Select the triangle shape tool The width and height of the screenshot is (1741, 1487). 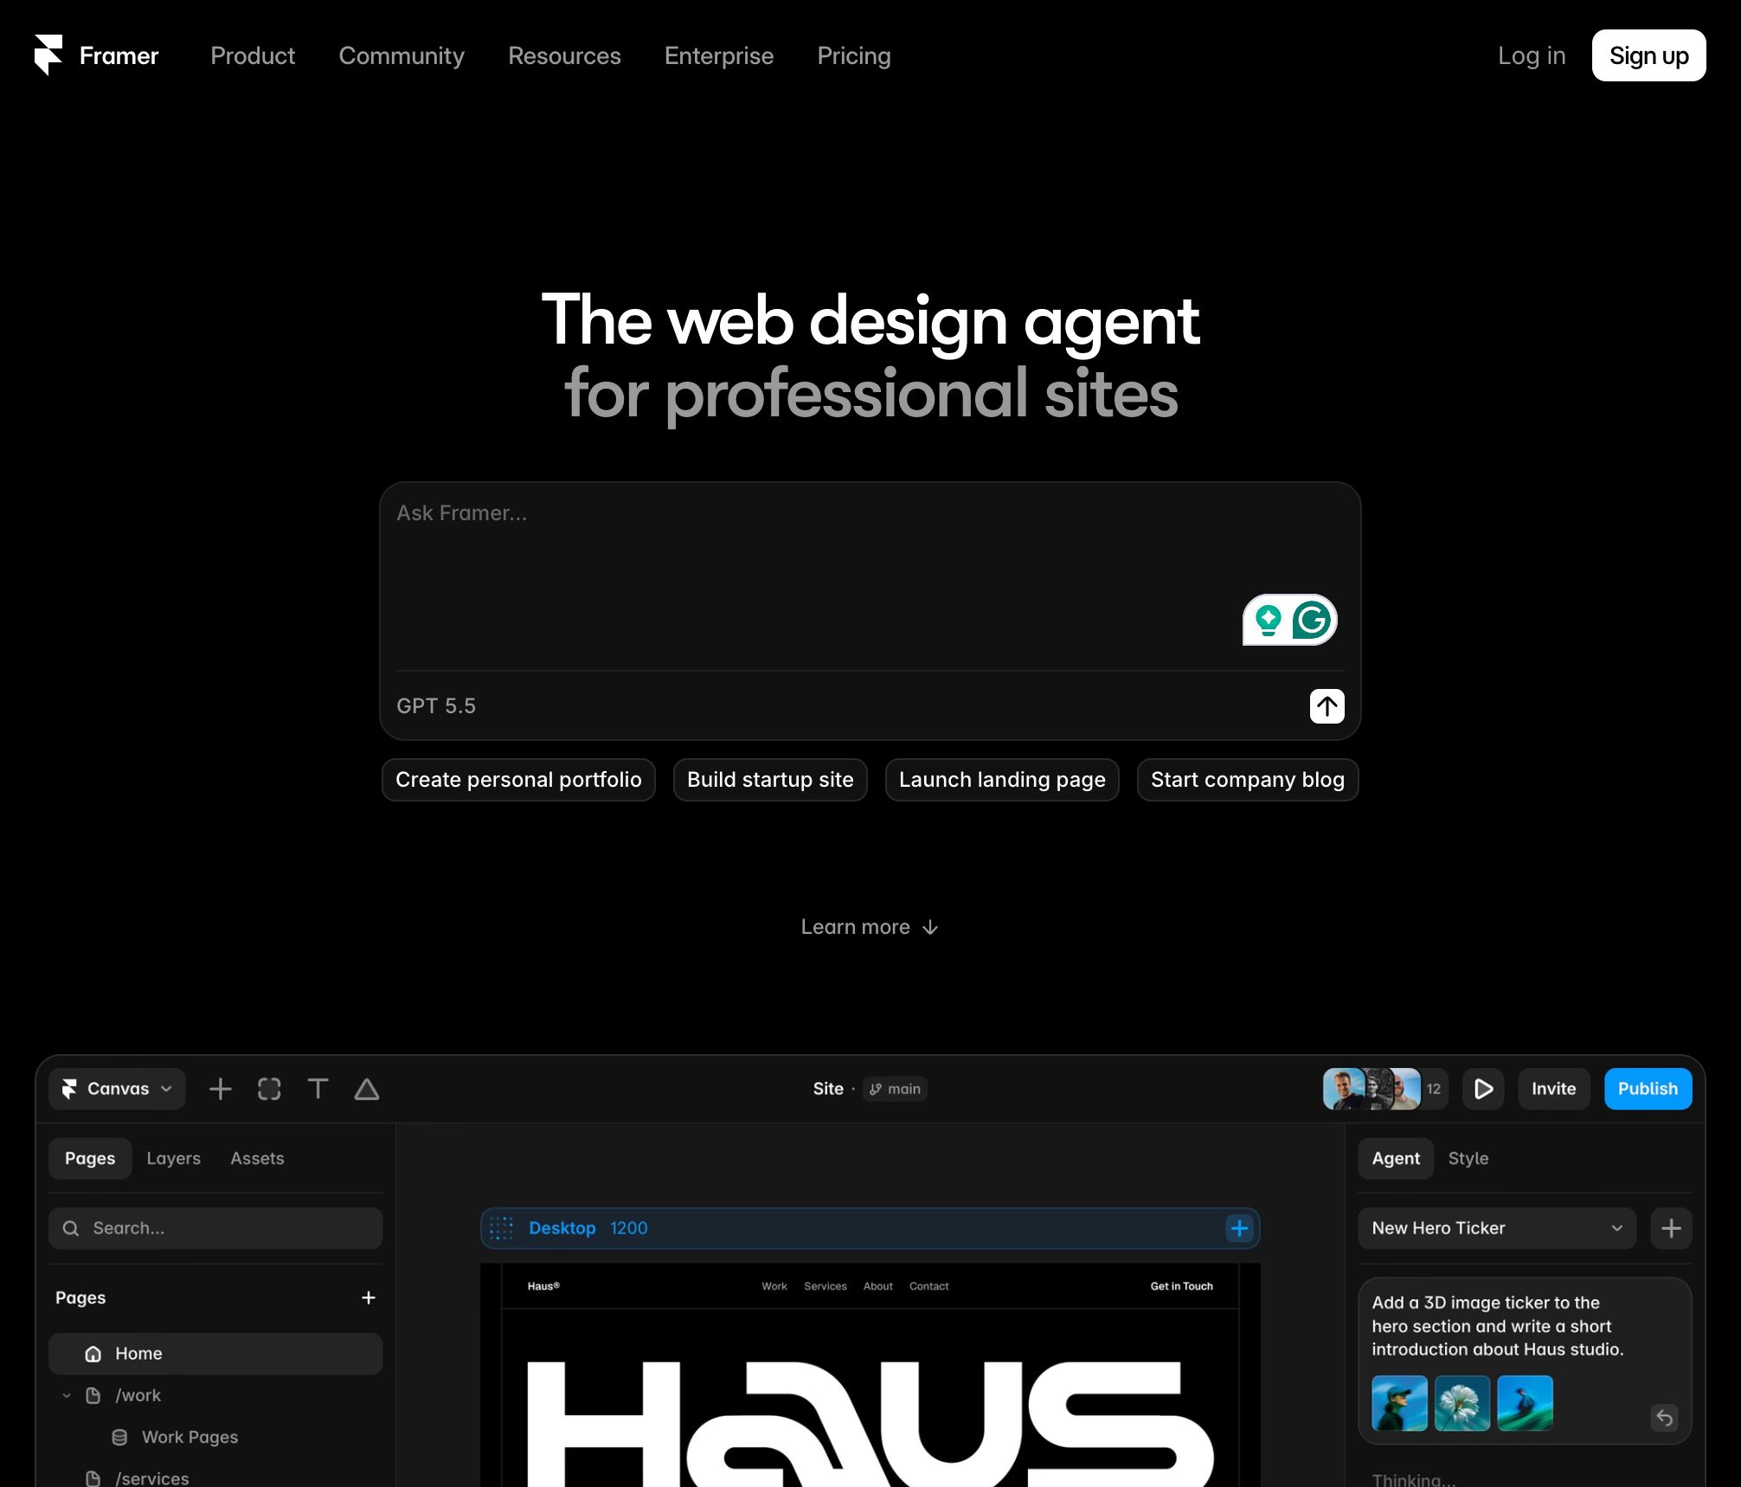tap(367, 1089)
